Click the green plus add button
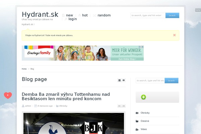This screenshot has width=201, height=134. point(143,97)
